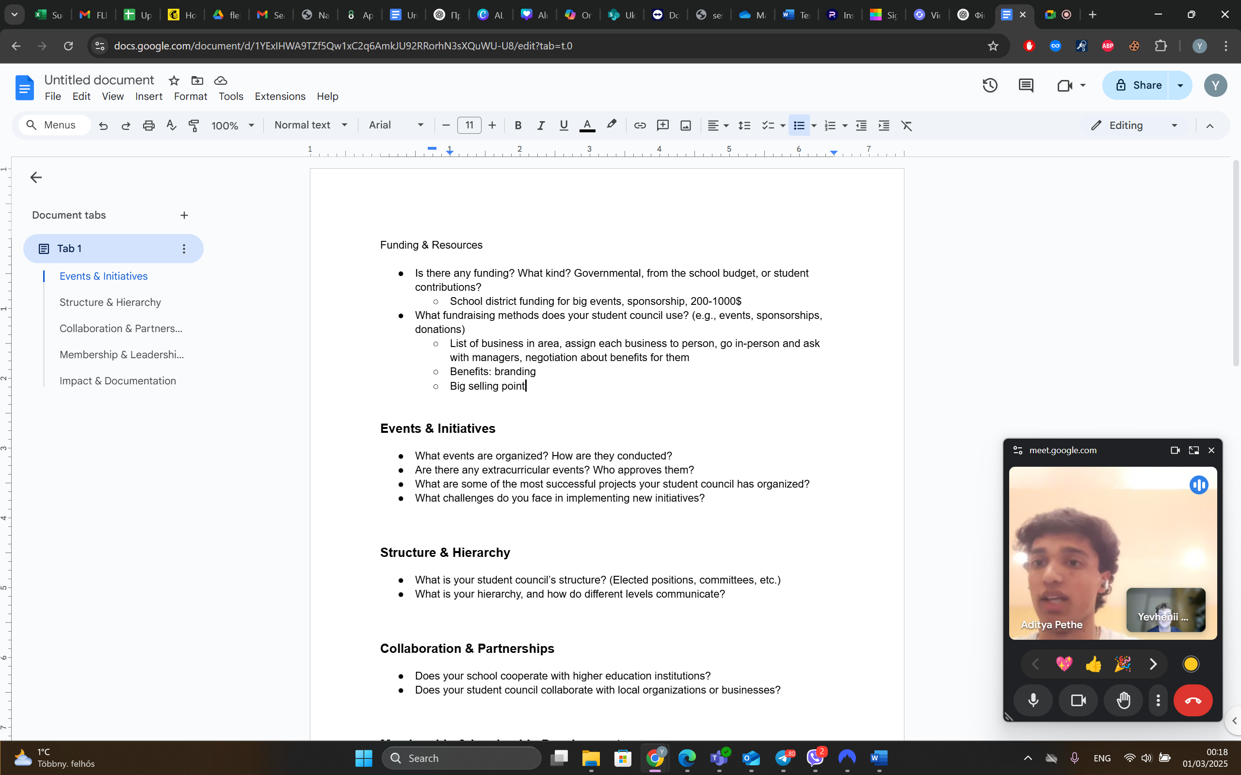Open the Show all comments icon
The width and height of the screenshot is (1241, 775).
coord(1026,85)
